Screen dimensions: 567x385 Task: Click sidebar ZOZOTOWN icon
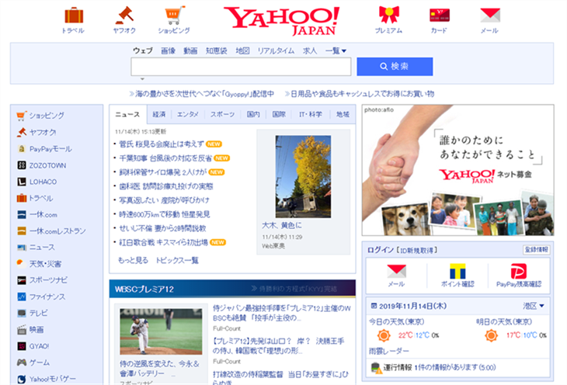22,165
